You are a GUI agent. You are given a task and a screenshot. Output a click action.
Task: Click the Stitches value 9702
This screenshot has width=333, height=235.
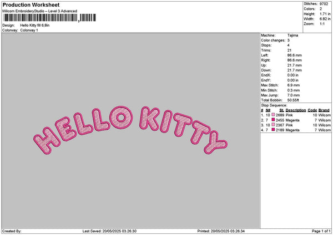coord(324,4)
